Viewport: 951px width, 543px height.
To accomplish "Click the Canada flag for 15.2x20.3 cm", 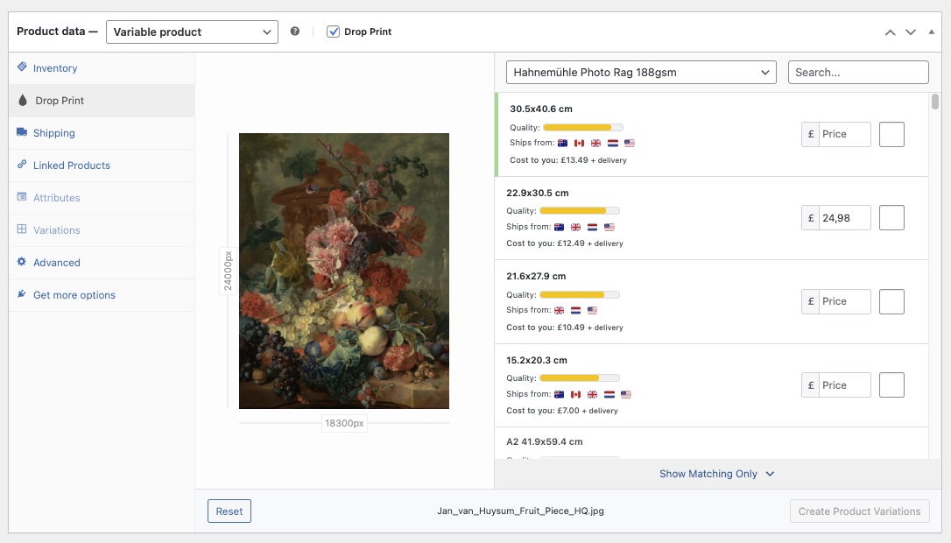I will pyautogui.click(x=575, y=394).
